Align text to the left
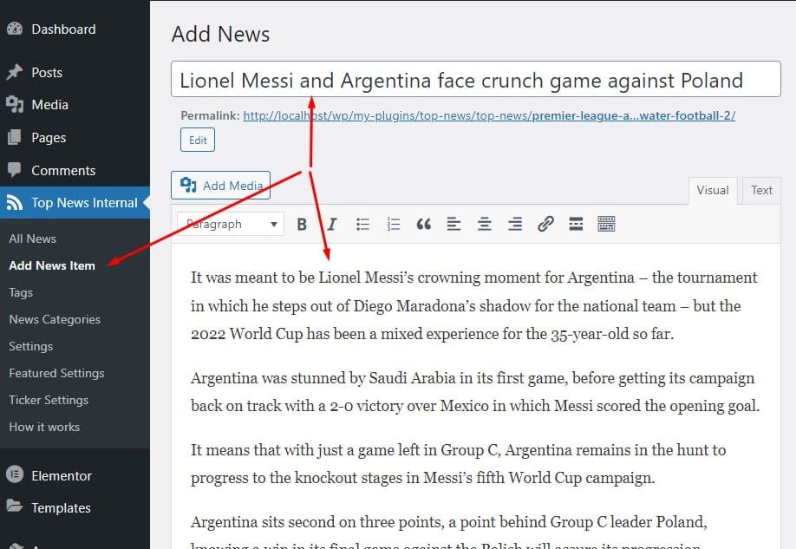 [x=453, y=225]
